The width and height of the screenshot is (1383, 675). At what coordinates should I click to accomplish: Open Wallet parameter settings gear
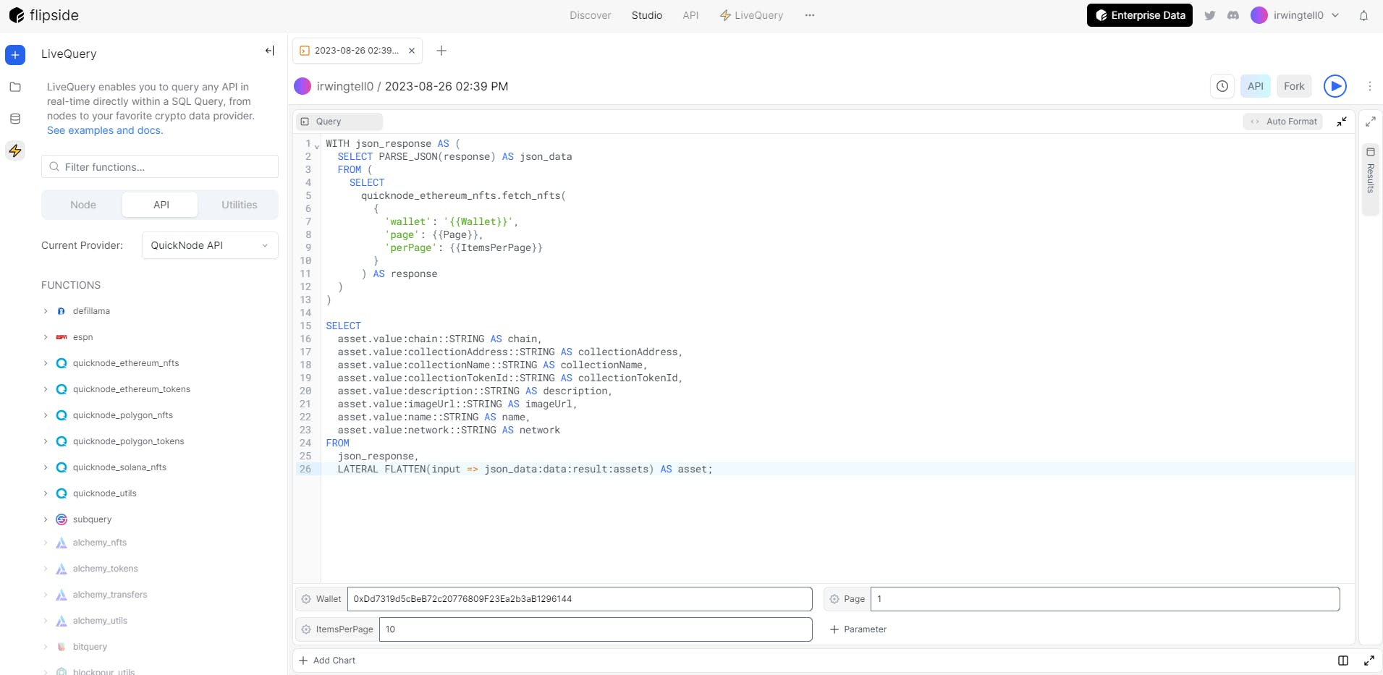(x=306, y=599)
